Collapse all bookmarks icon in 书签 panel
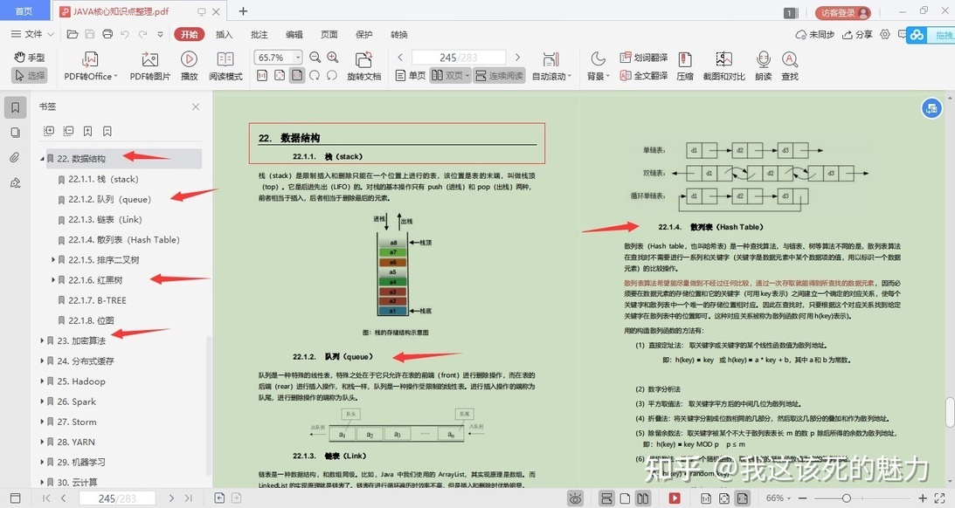 (68, 131)
